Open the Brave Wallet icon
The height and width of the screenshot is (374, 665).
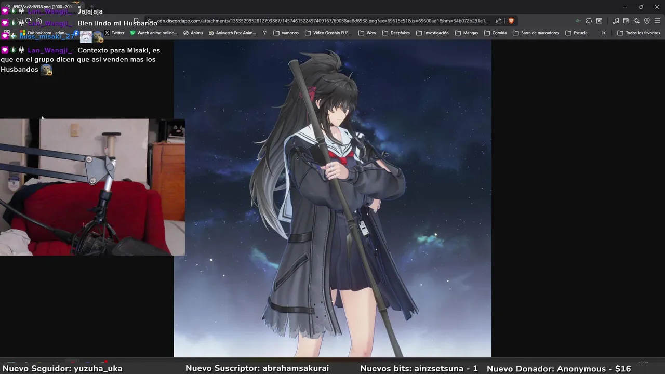pos(626,21)
